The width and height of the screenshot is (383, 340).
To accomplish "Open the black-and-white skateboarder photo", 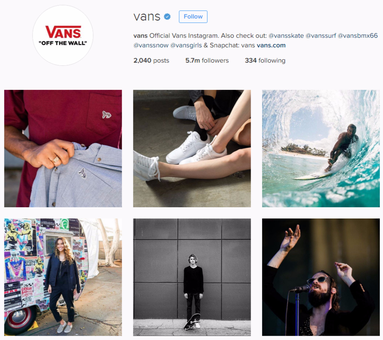I will (x=192, y=277).
